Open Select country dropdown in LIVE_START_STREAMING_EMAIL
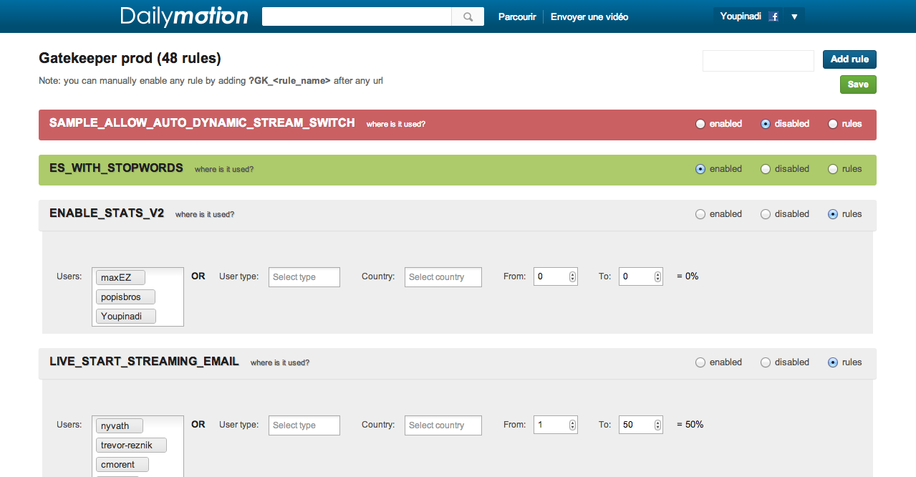 click(443, 425)
